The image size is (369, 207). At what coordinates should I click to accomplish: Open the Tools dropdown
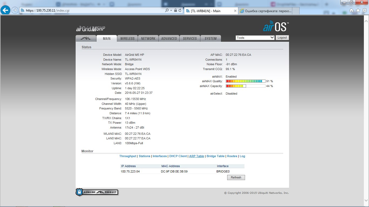click(x=255, y=38)
